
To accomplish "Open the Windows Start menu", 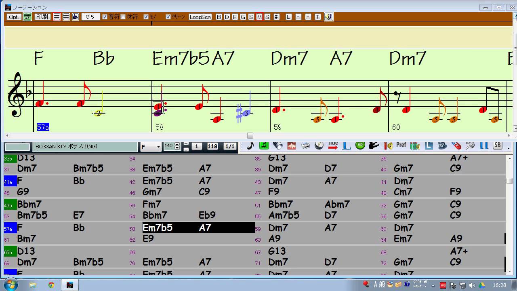I will tap(11, 284).
